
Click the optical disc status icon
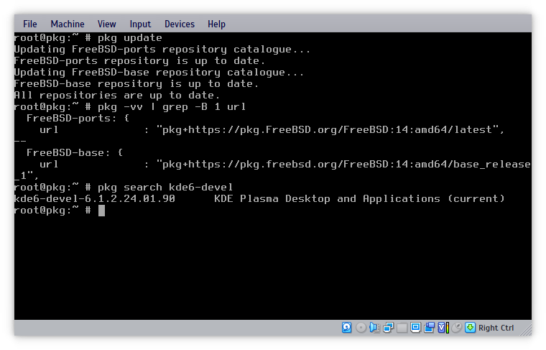tap(361, 328)
